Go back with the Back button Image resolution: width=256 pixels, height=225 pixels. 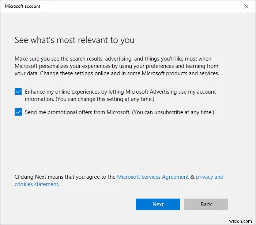coord(206,204)
